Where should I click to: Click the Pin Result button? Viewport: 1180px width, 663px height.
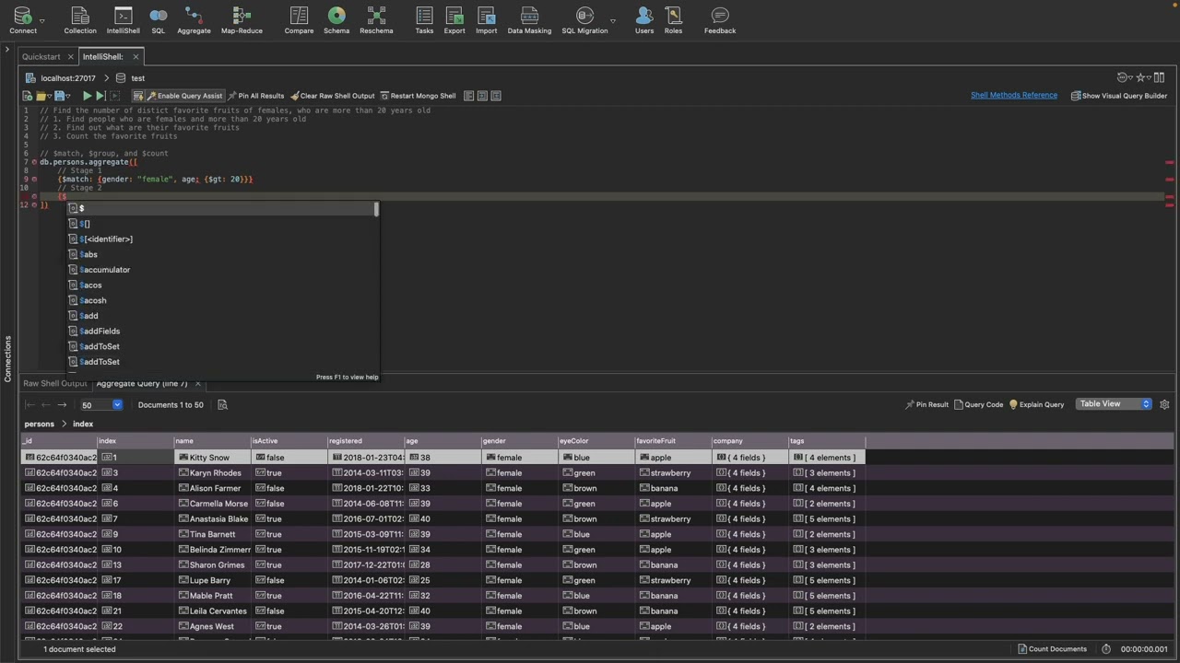pyautogui.click(x=926, y=404)
